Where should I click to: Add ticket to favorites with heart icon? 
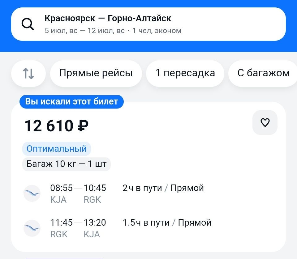(265, 122)
